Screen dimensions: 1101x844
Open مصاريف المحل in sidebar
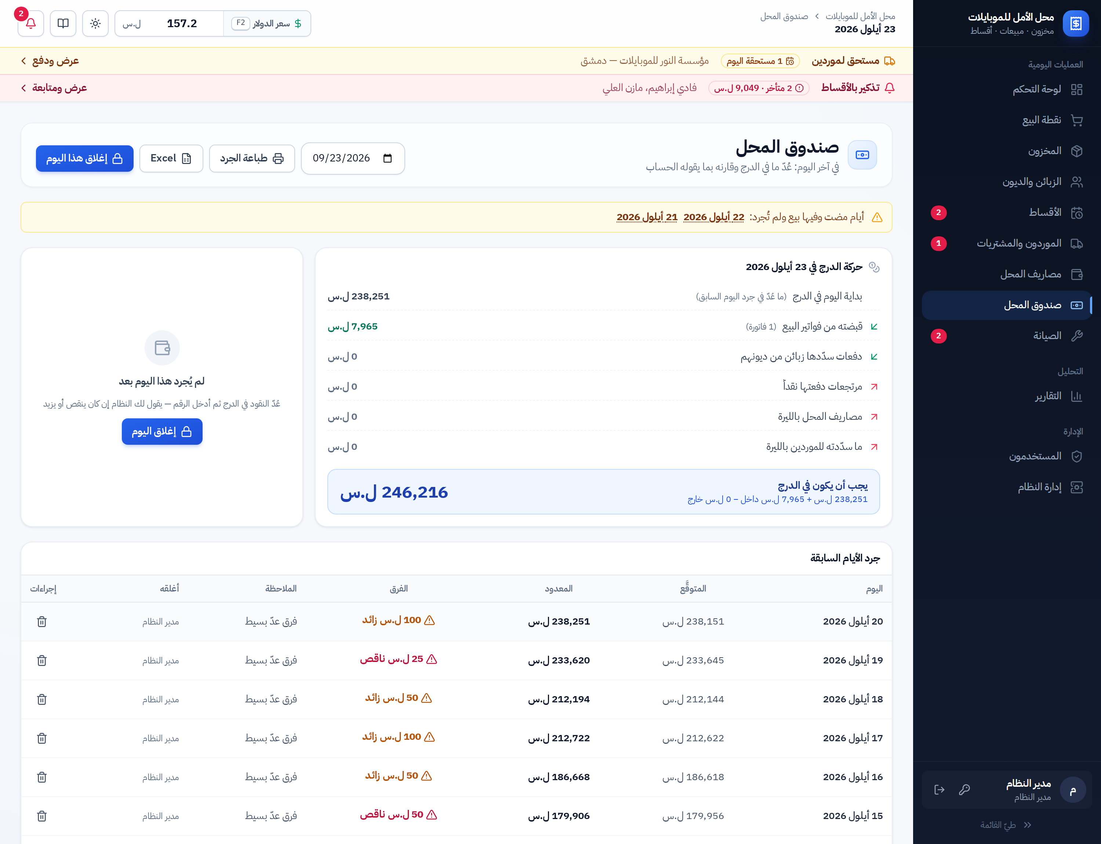1007,274
